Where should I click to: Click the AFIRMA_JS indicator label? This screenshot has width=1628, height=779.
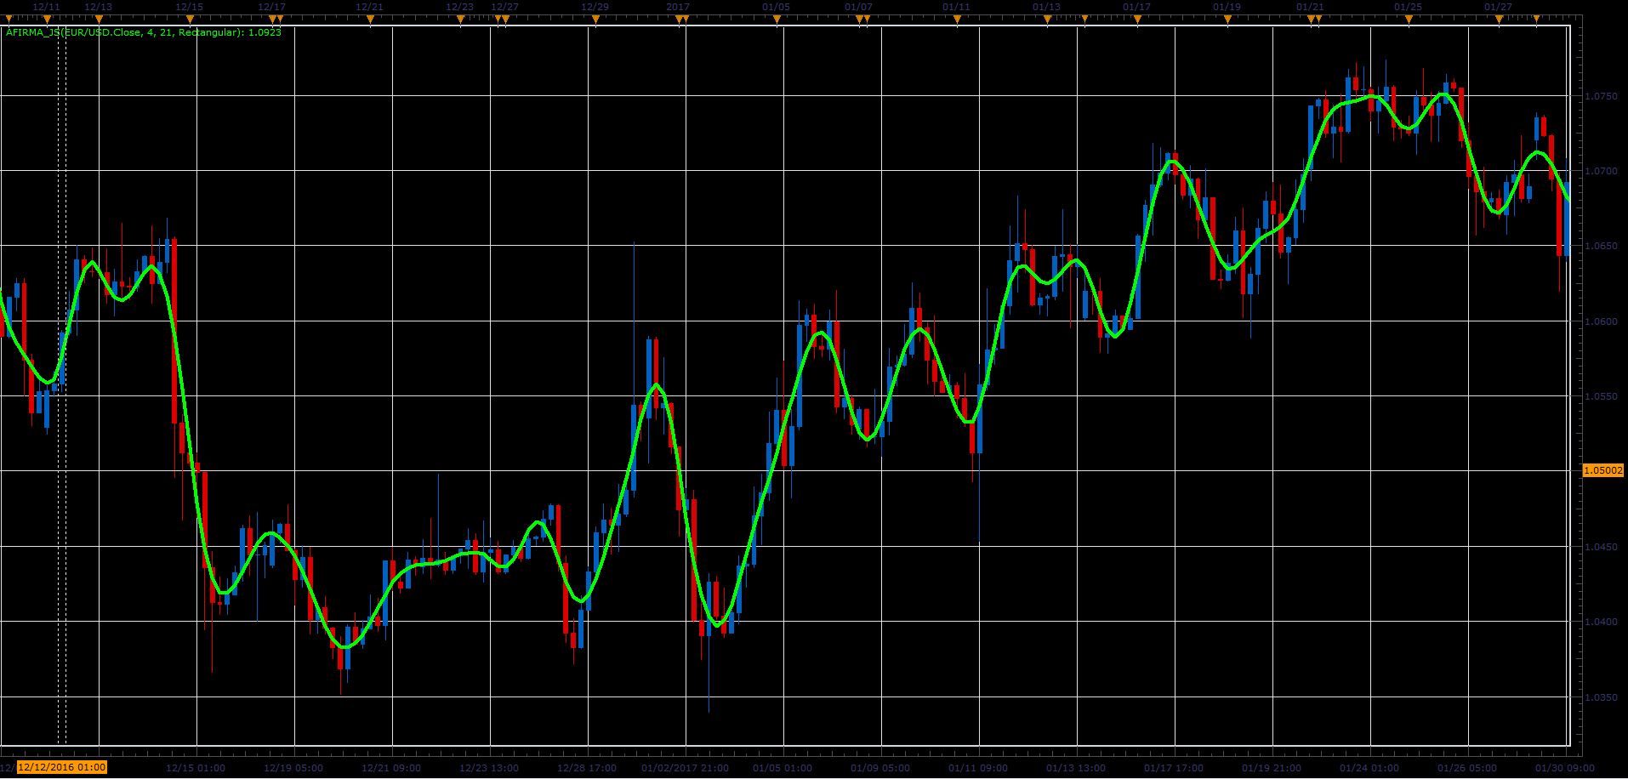(x=144, y=32)
